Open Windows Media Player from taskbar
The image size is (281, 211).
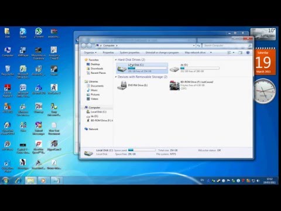pos(43,181)
